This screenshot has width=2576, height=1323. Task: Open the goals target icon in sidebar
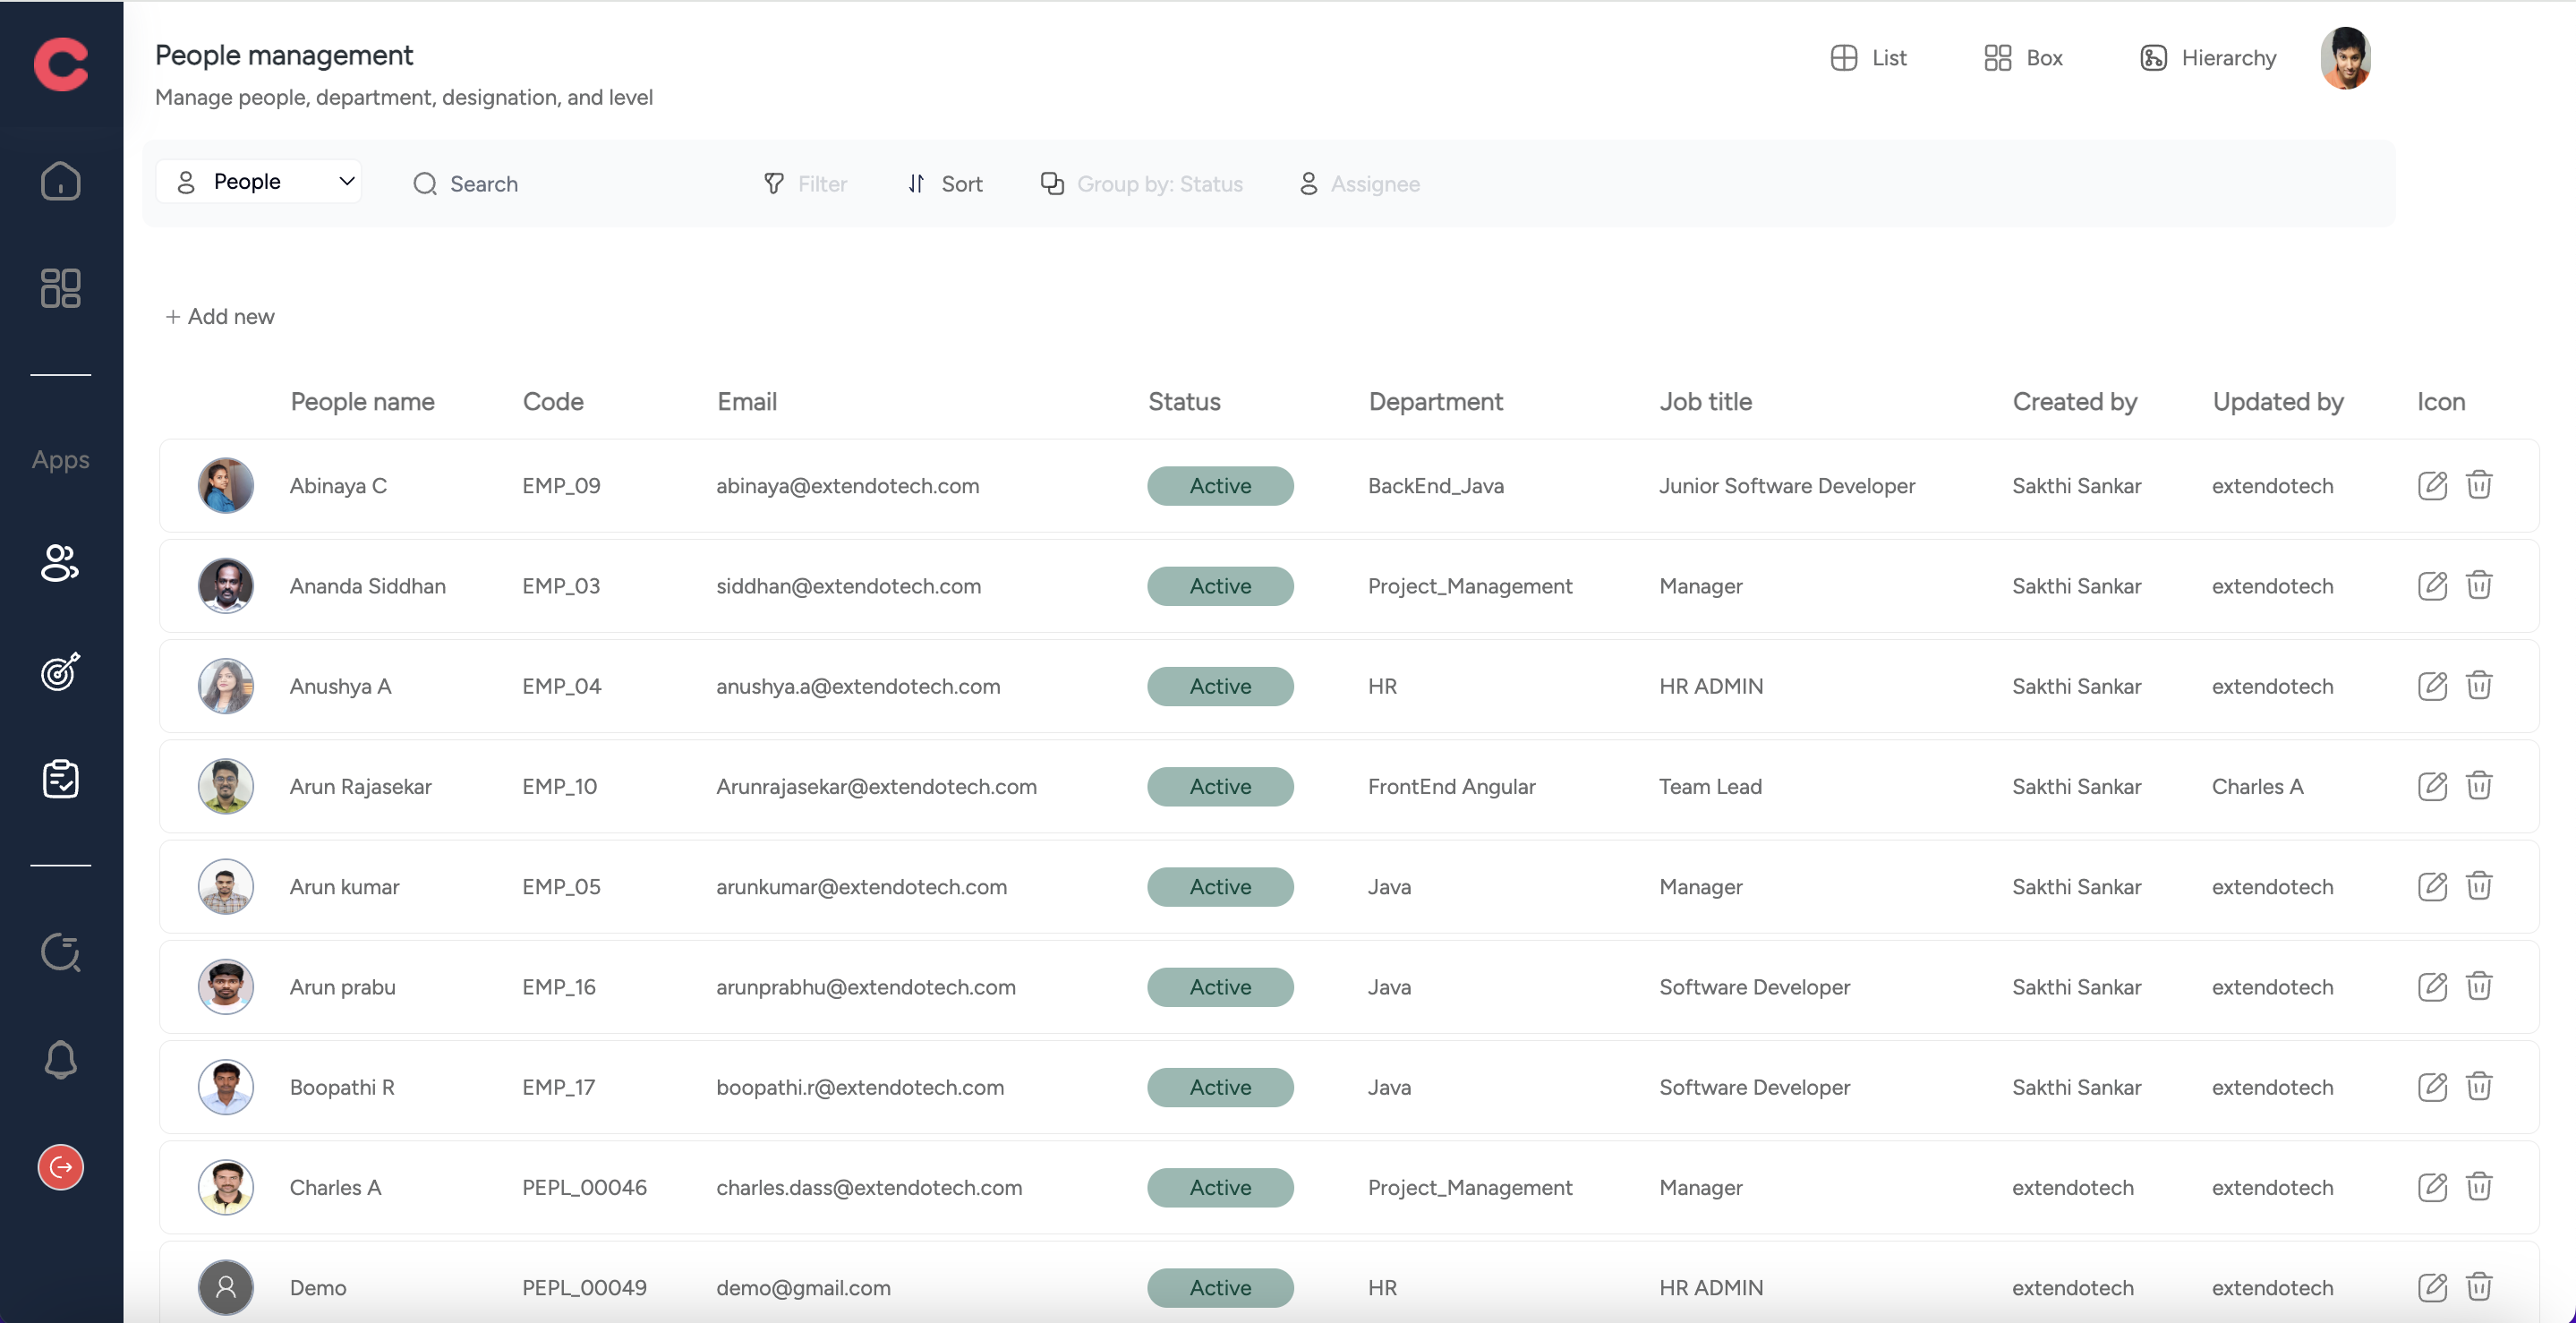(x=60, y=671)
